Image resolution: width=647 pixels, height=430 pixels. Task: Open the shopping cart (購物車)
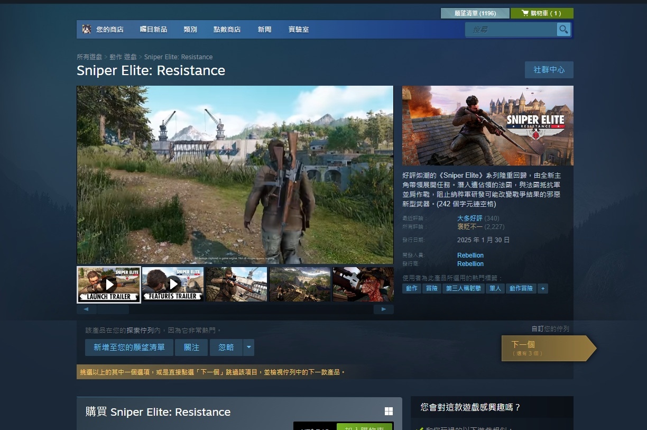(x=542, y=13)
